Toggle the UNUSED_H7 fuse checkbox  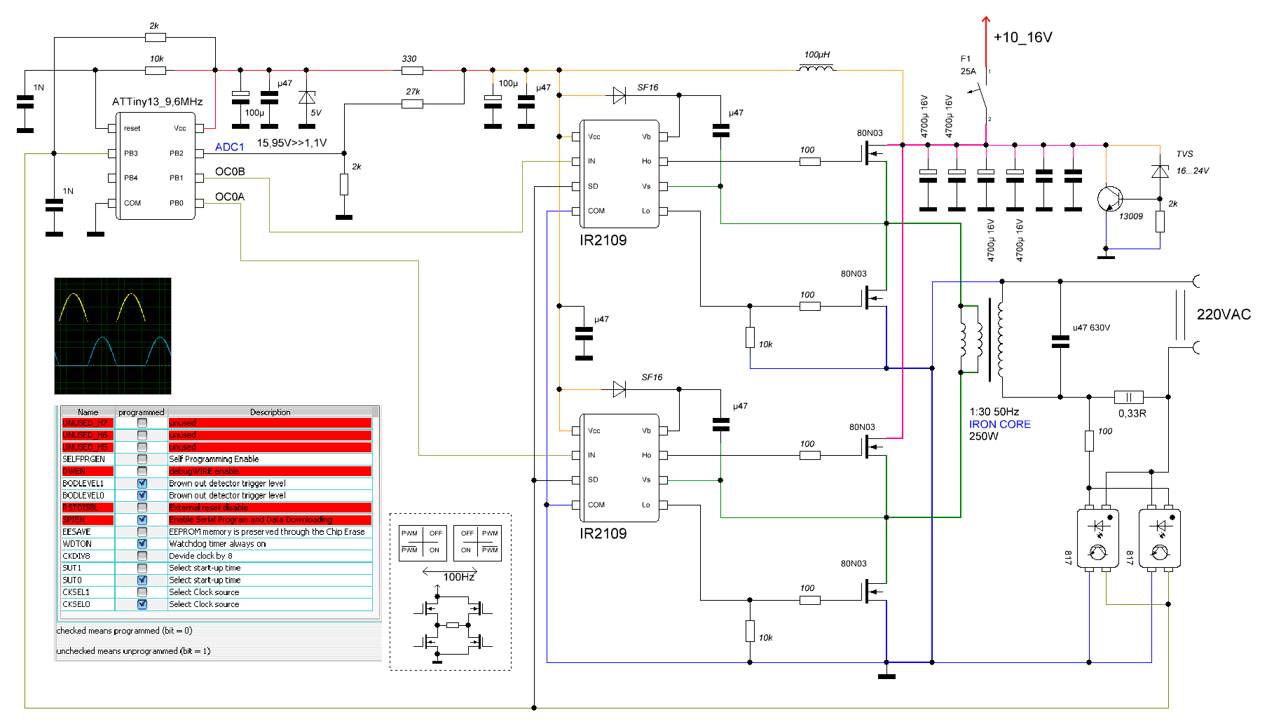(142, 423)
